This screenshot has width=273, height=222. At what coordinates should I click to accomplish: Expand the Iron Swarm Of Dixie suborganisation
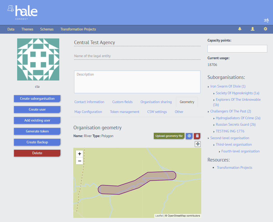coord(208,86)
